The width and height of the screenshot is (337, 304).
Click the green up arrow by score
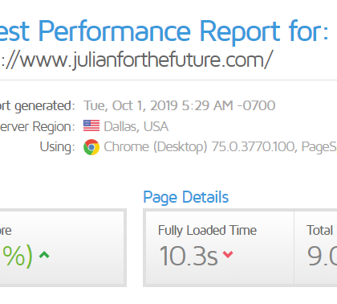pos(44,254)
